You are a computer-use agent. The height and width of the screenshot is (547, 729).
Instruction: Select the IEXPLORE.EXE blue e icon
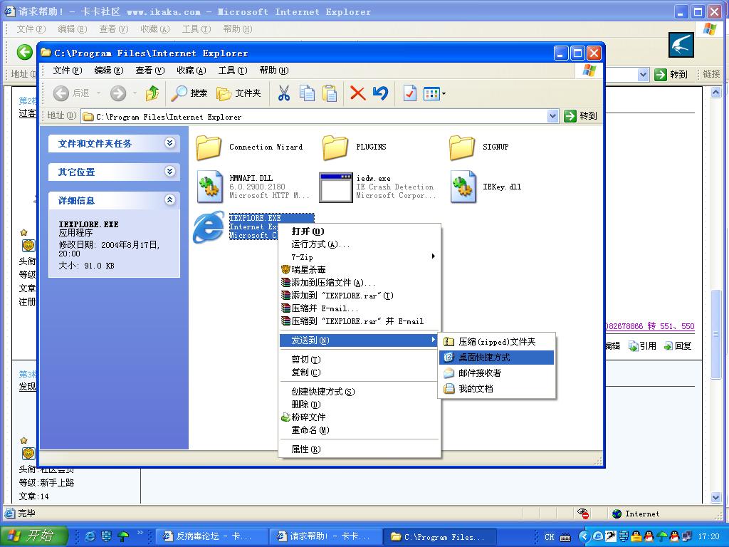pyautogui.click(x=209, y=226)
